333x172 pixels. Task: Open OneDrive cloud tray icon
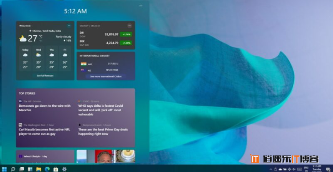(280, 169)
